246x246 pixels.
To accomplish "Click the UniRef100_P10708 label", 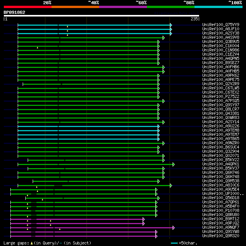I will [221, 211].
